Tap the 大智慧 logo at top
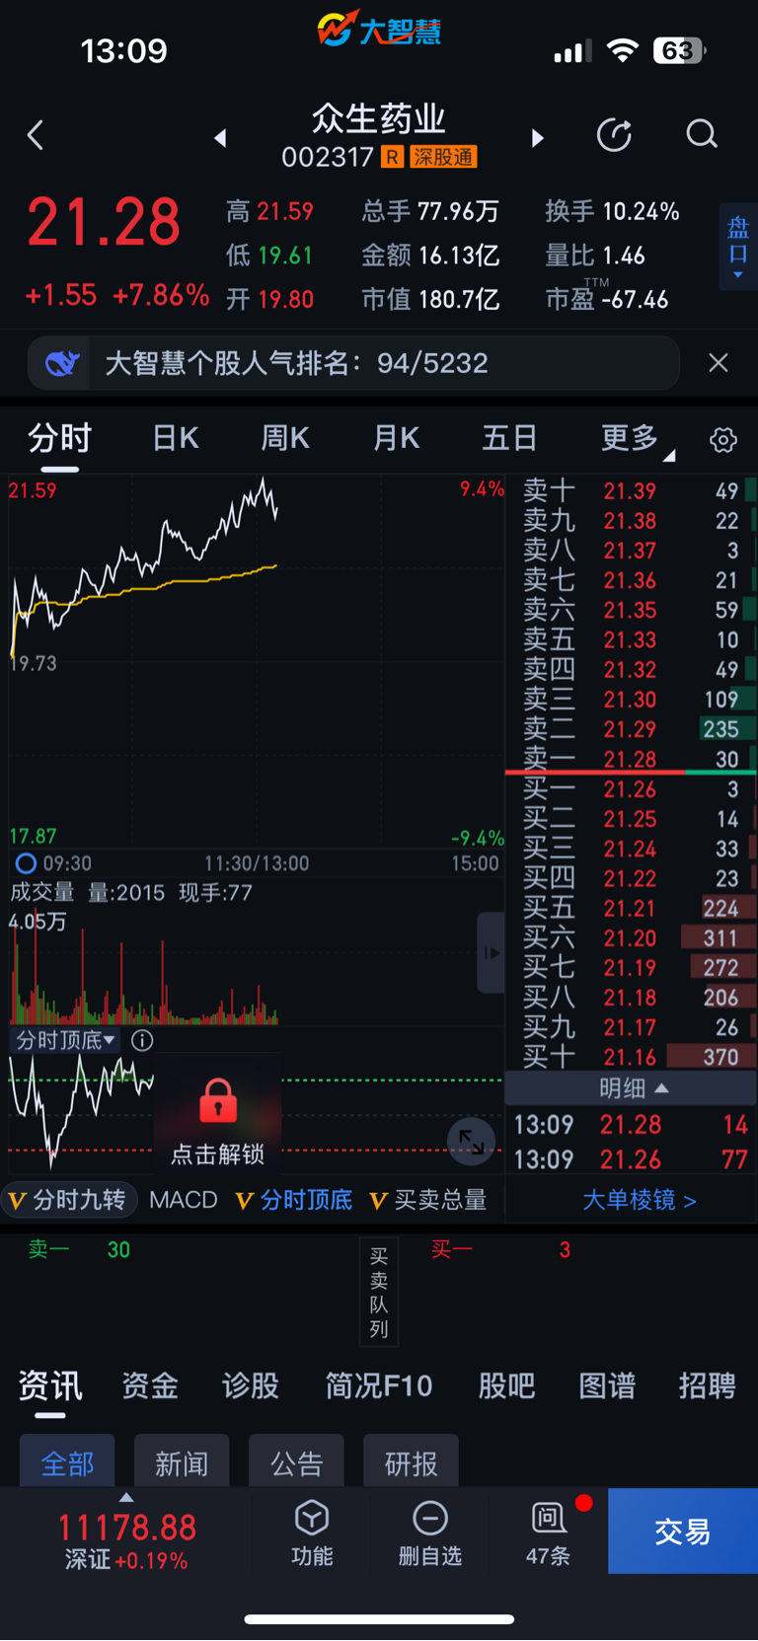 point(379,30)
